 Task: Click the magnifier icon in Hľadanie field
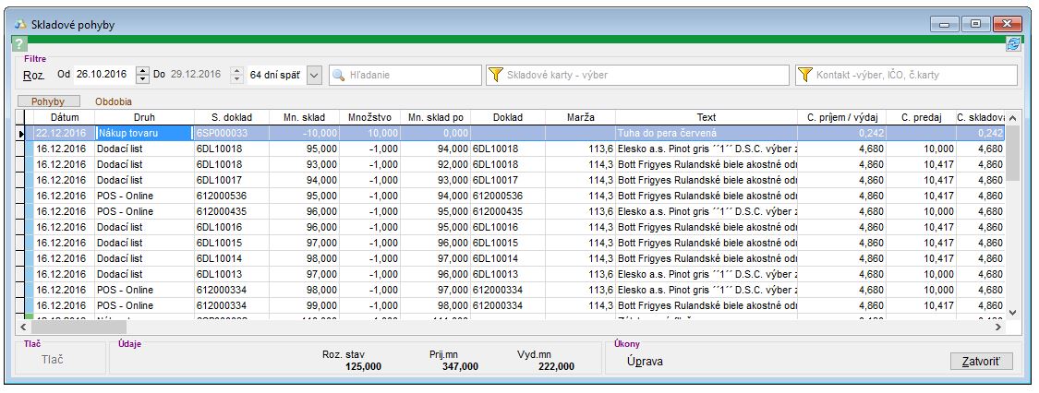tap(339, 75)
